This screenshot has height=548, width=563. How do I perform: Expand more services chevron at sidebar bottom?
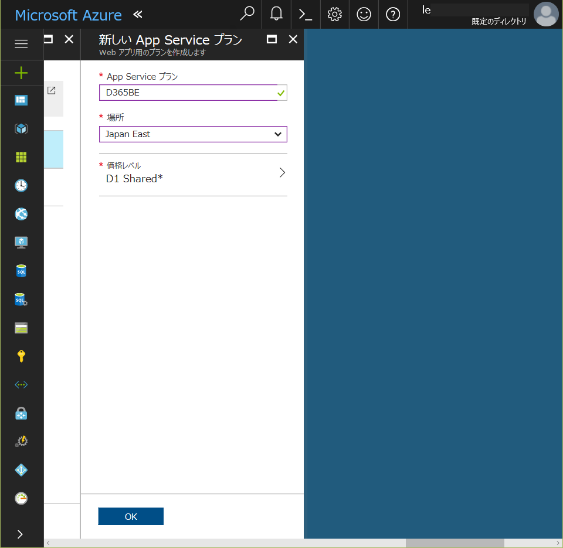20,535
